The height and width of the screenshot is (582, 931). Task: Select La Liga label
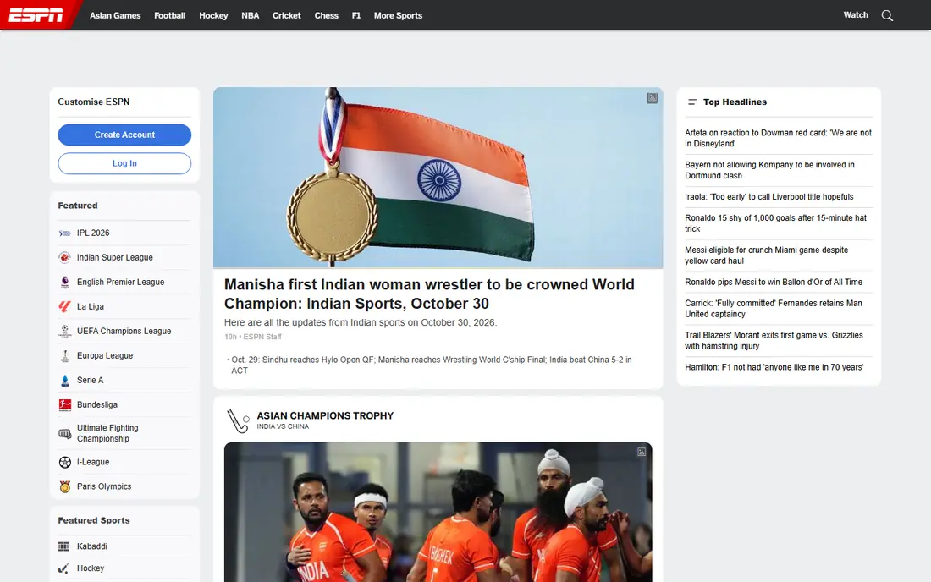[91, 307]
